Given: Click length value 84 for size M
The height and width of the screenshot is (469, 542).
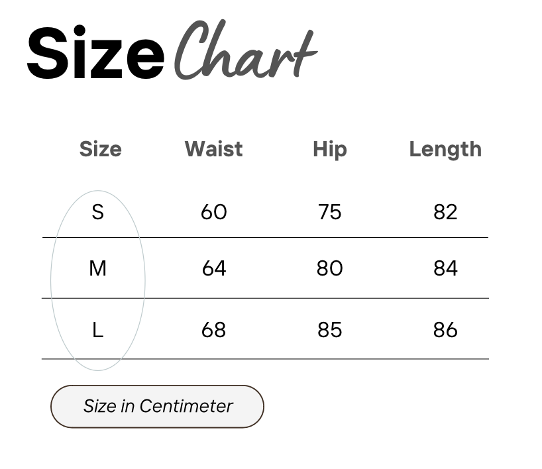Looking at the screenshot, I should [445, 268].
